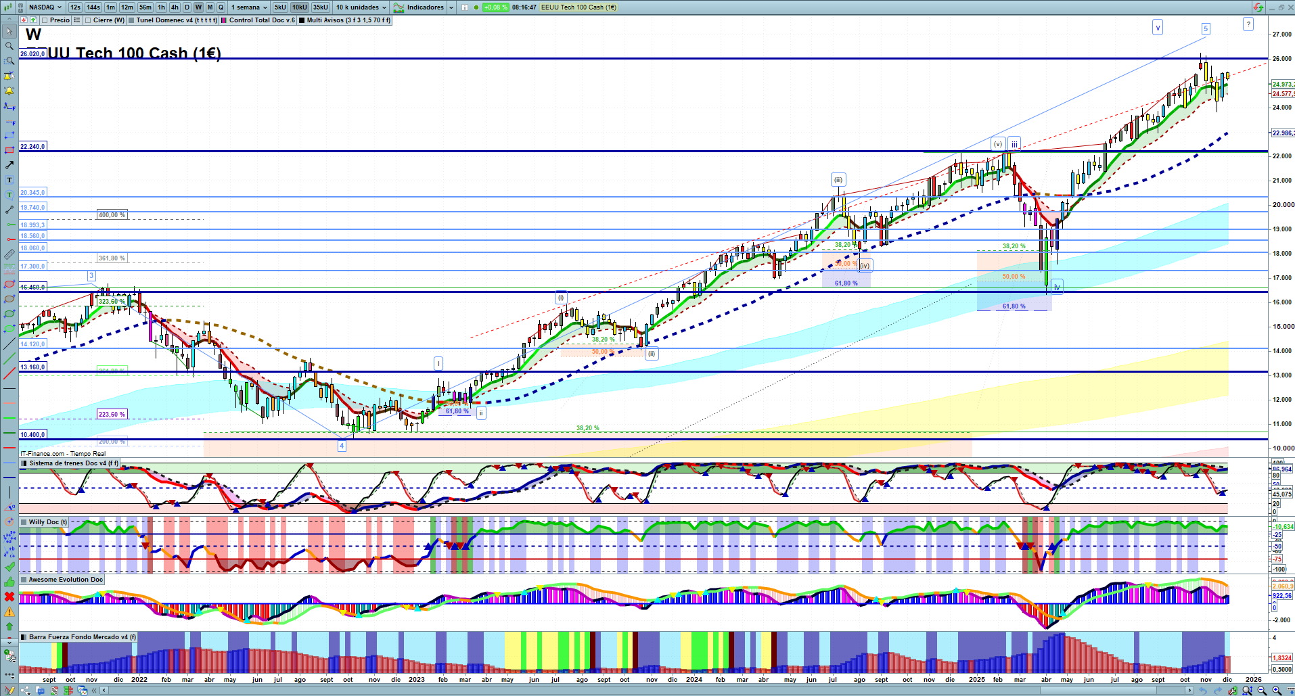
Task: Toggle the Tunel Domenec v4 indicator box
Action: 132,20
